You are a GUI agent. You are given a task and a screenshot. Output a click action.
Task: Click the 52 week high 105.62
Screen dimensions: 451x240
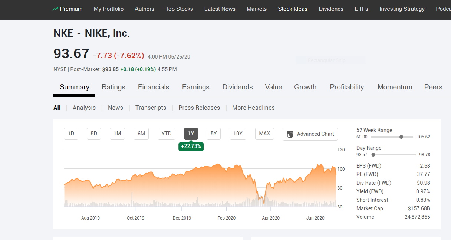(x=424, y=137)
